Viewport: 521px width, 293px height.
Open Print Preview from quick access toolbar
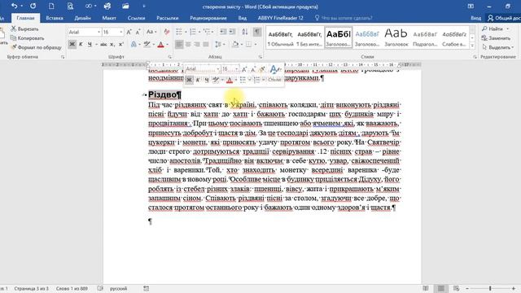pos(70,6)
